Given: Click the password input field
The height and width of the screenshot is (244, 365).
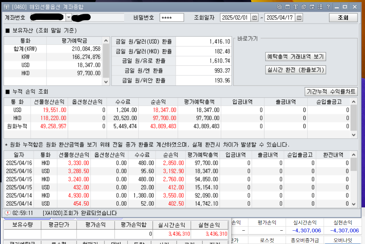Looking at the screenshot, I should 172,18.
